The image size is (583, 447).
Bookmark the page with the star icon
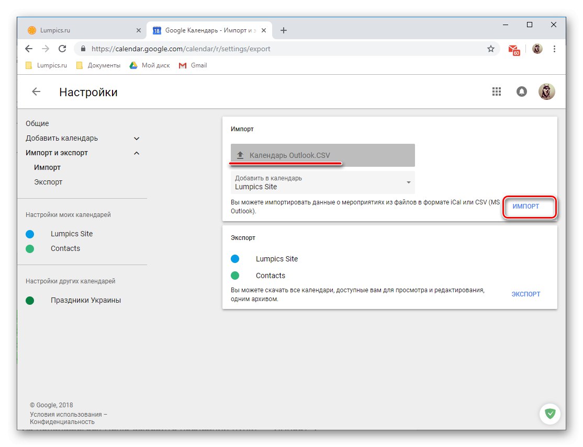(x=490, y=48)
